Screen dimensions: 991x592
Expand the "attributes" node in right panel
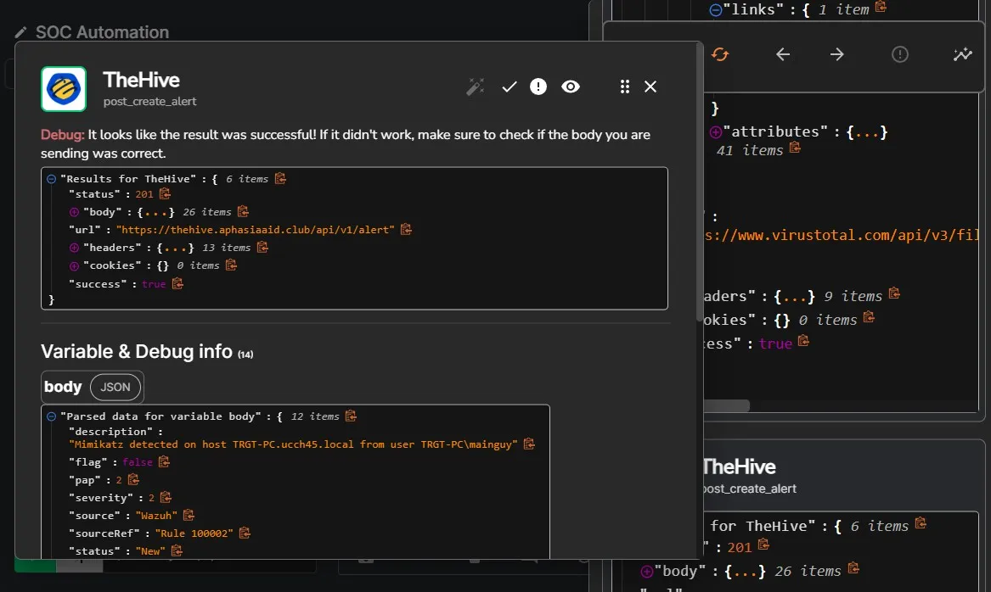pos(715,132)
